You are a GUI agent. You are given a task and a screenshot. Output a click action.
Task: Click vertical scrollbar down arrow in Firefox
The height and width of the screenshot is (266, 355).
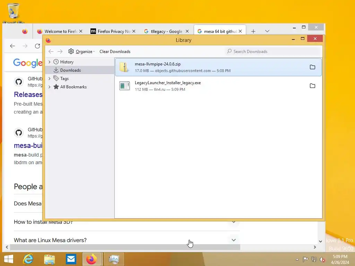click(320, 241)
